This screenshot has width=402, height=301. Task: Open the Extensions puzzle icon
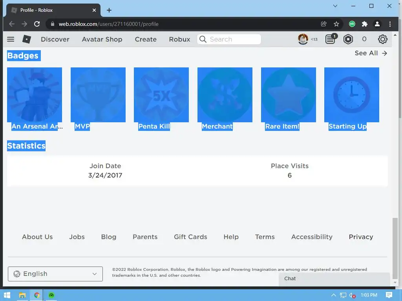coord(365,24)
